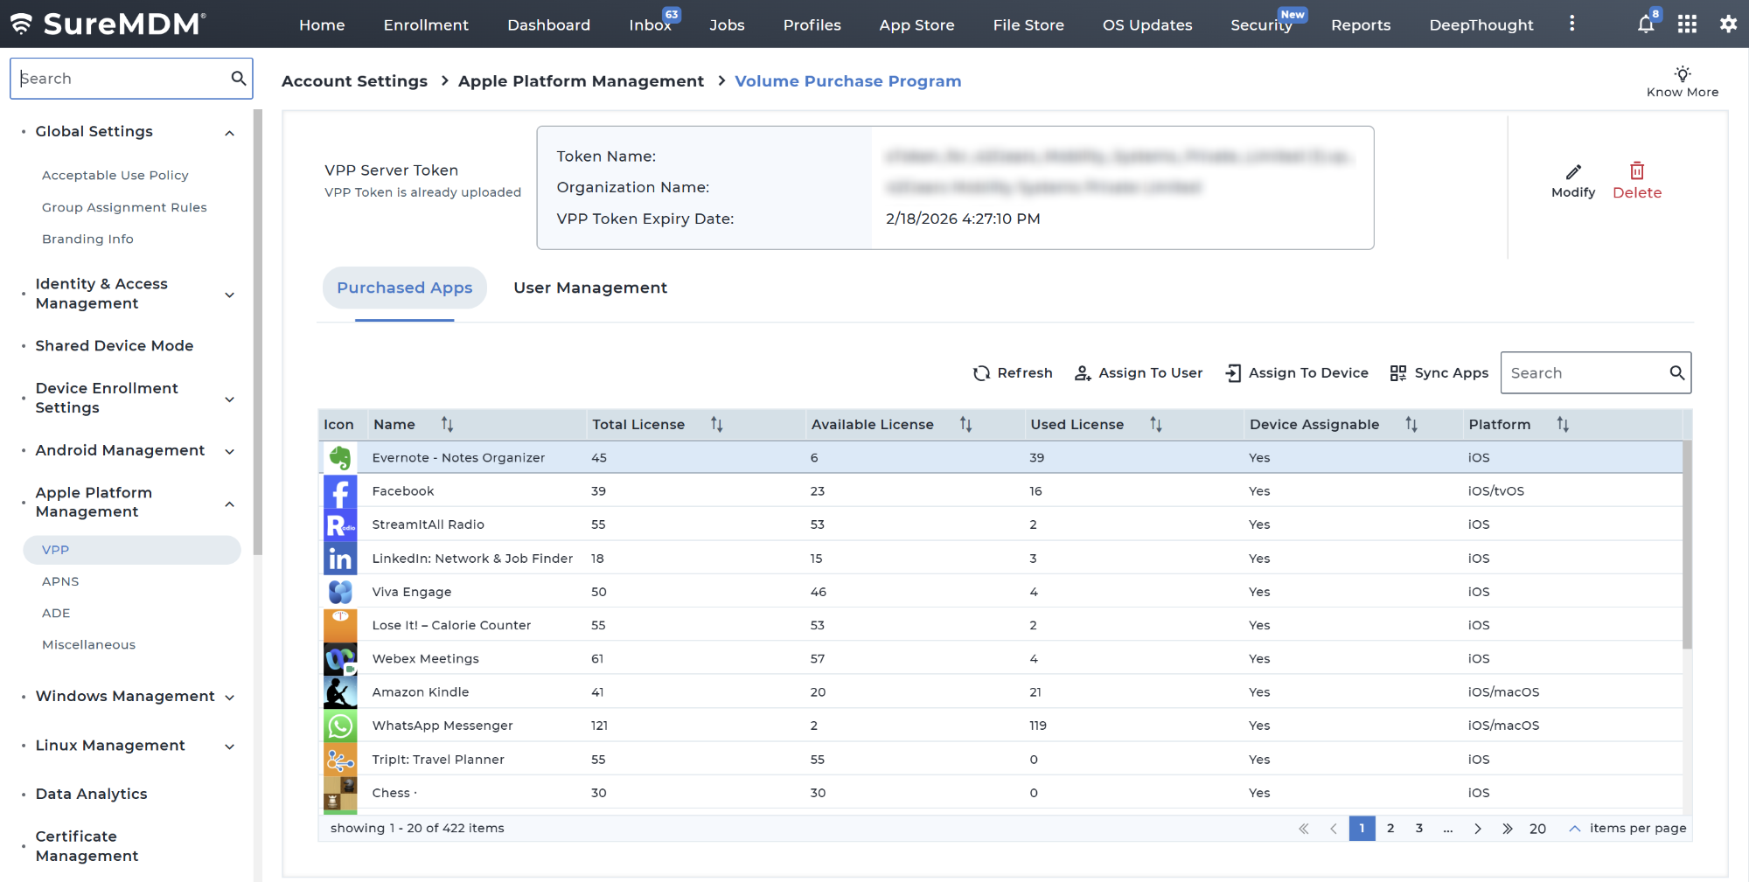
Task: Expand Linux Management section
Action: 229,746
